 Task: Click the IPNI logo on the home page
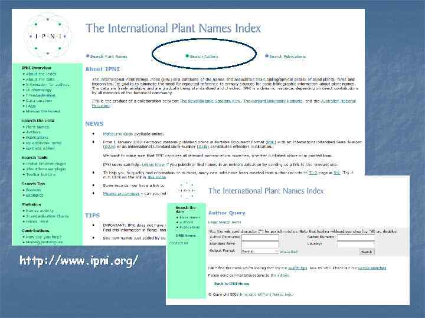coord(48,36)
